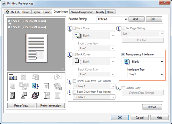Click the Front Cover info balloon icon
This screenshot has height=124, width=172.
tap(69, 29)
